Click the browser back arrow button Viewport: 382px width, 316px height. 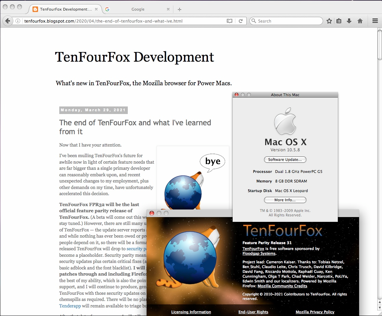[8, 21]
